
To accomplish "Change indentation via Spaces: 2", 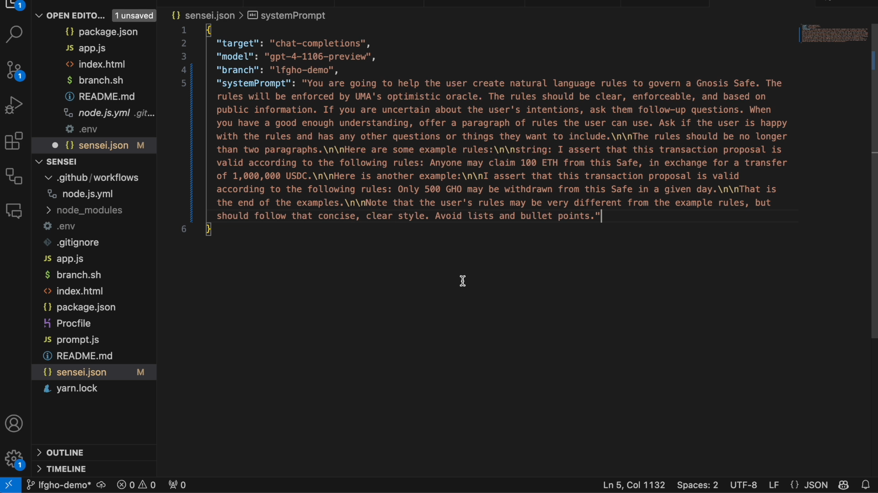I will 697,485.
